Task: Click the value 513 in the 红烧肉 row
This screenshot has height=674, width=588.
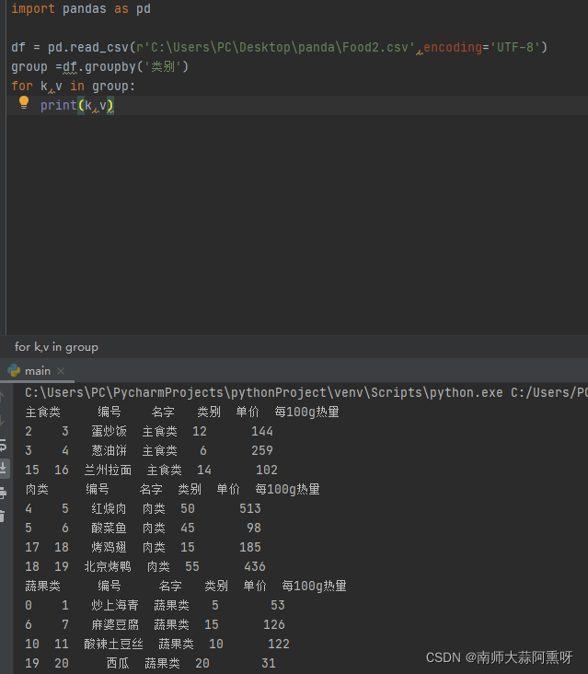Action: pos(250,508)
